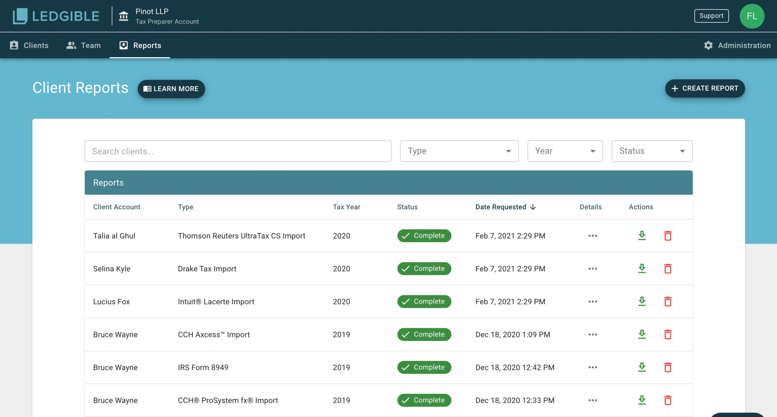
Task: Show details for CCH ProSystem fx report
Action: pyautogui.click(x=593, y=400)
